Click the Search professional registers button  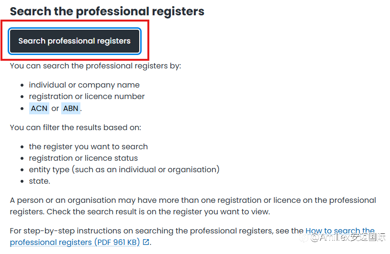[74, 41]
